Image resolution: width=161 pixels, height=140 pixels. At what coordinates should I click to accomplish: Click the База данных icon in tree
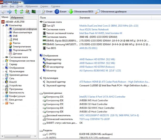[7, 100]
